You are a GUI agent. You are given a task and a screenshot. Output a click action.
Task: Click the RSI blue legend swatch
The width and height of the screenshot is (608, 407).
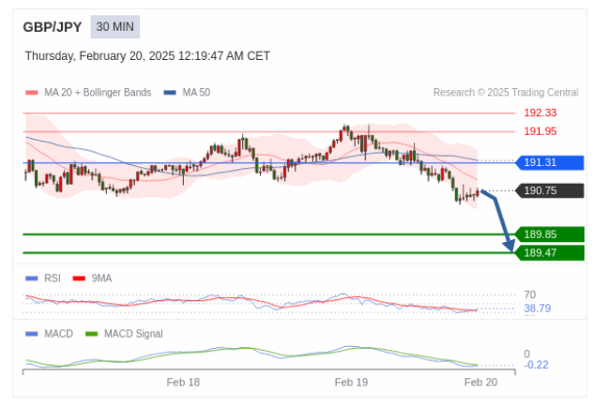click(x=31, y=279)
